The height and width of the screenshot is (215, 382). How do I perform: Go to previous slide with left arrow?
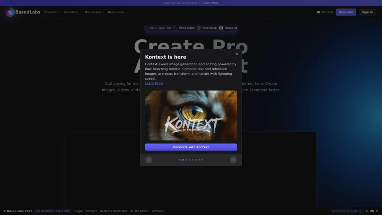[x=148, y=160]
